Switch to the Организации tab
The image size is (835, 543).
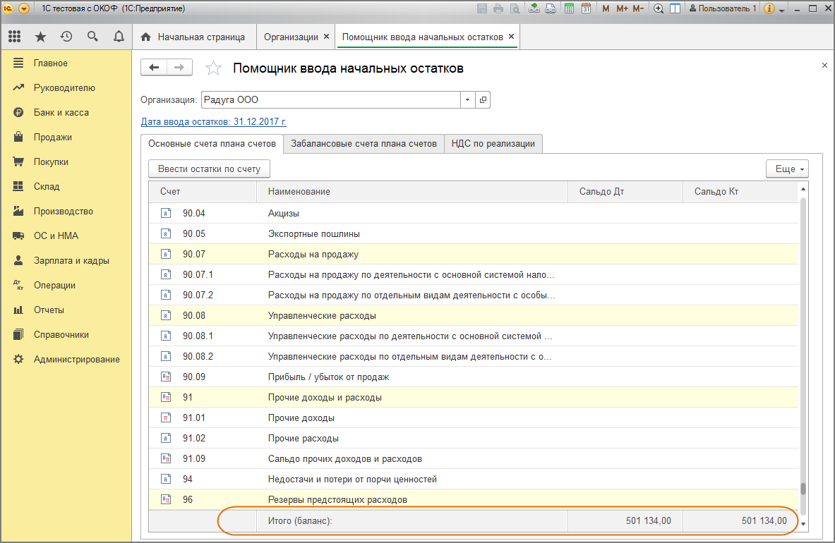pyautogui.click(x=291, y=37)
